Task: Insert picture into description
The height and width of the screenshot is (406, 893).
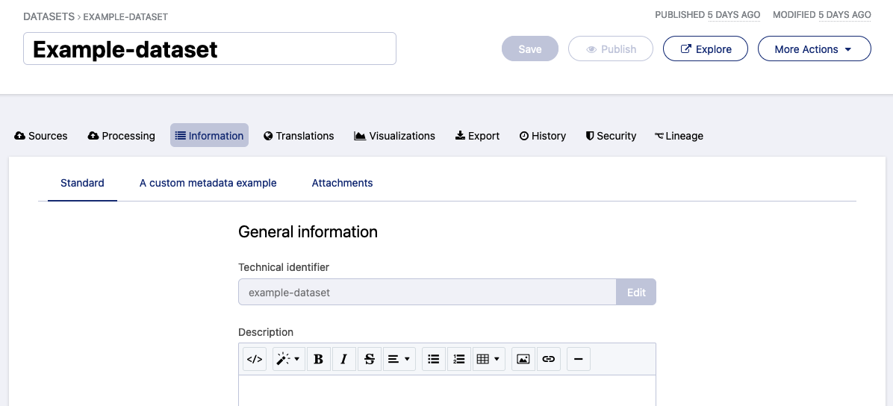Action: 523,359
